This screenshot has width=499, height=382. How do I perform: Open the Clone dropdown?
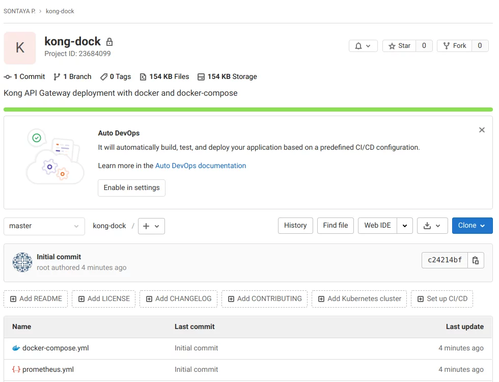(472, 226)
